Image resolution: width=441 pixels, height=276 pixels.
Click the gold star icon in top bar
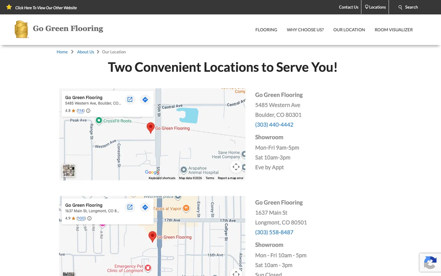[x=9, y=7]
